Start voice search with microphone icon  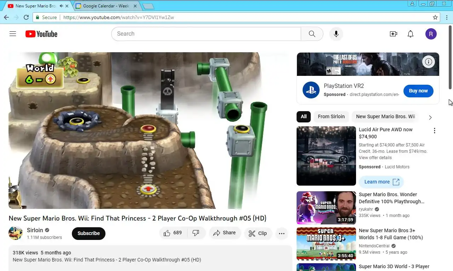click(x=336, y=34)
